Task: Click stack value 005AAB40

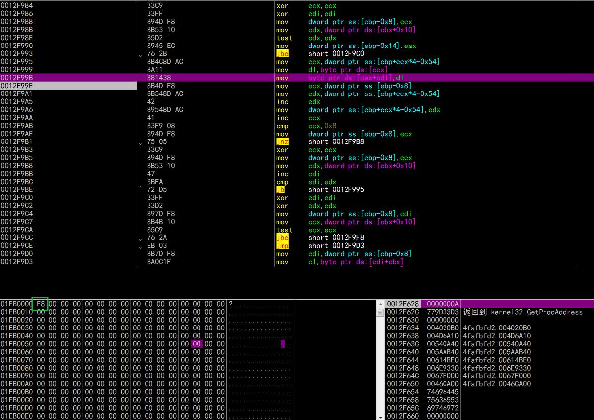Action: (x=443, y=352)
